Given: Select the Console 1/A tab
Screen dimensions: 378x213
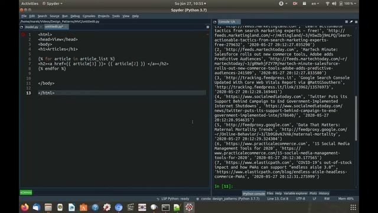Looking at the screenshot, I should (x=229, y=22).
